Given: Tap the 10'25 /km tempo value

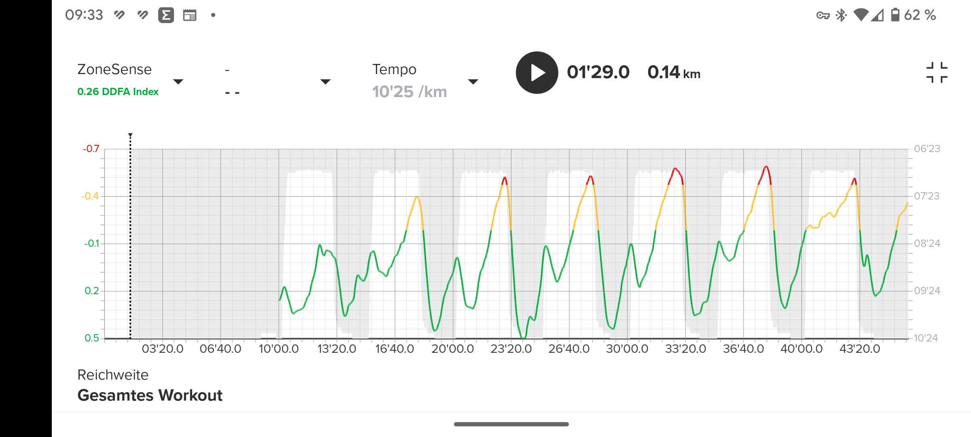Looking at the screenshot, I should pos(409,92).
